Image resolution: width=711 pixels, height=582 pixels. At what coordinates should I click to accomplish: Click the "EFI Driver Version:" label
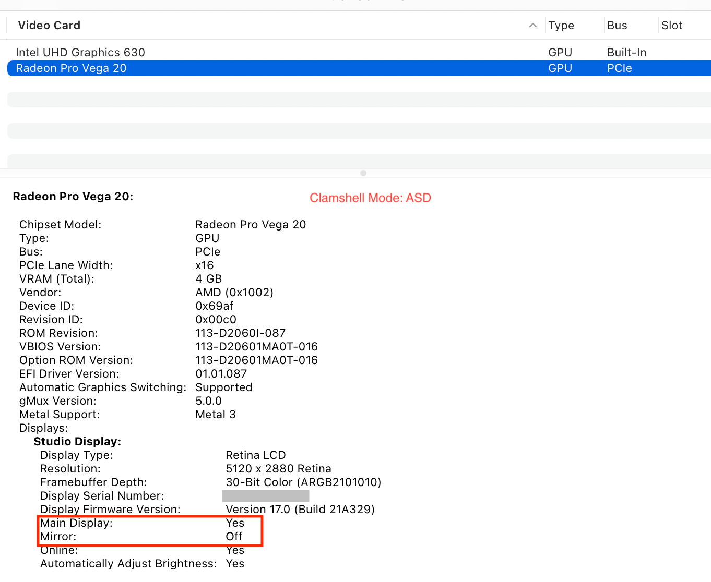69,374
